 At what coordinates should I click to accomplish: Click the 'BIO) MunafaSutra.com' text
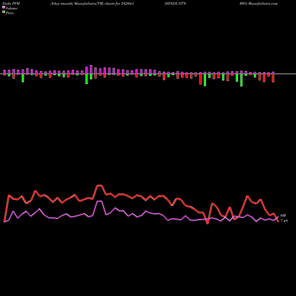(x=259, y=4)
